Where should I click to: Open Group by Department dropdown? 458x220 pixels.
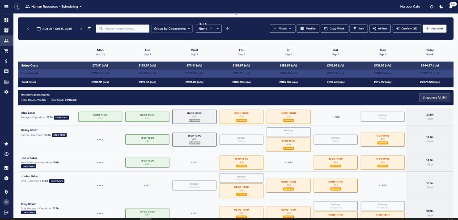(172, 29)
